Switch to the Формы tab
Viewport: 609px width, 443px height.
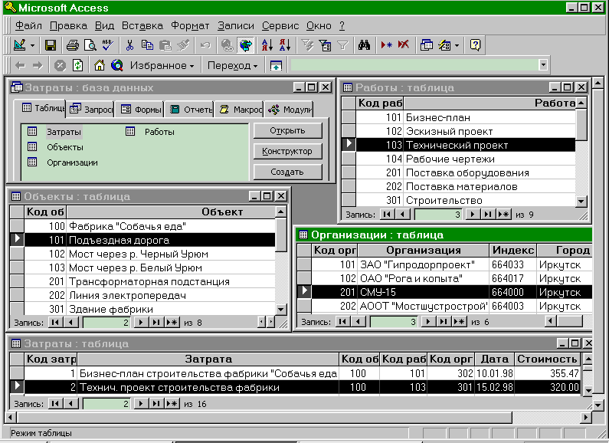point(140,109)
